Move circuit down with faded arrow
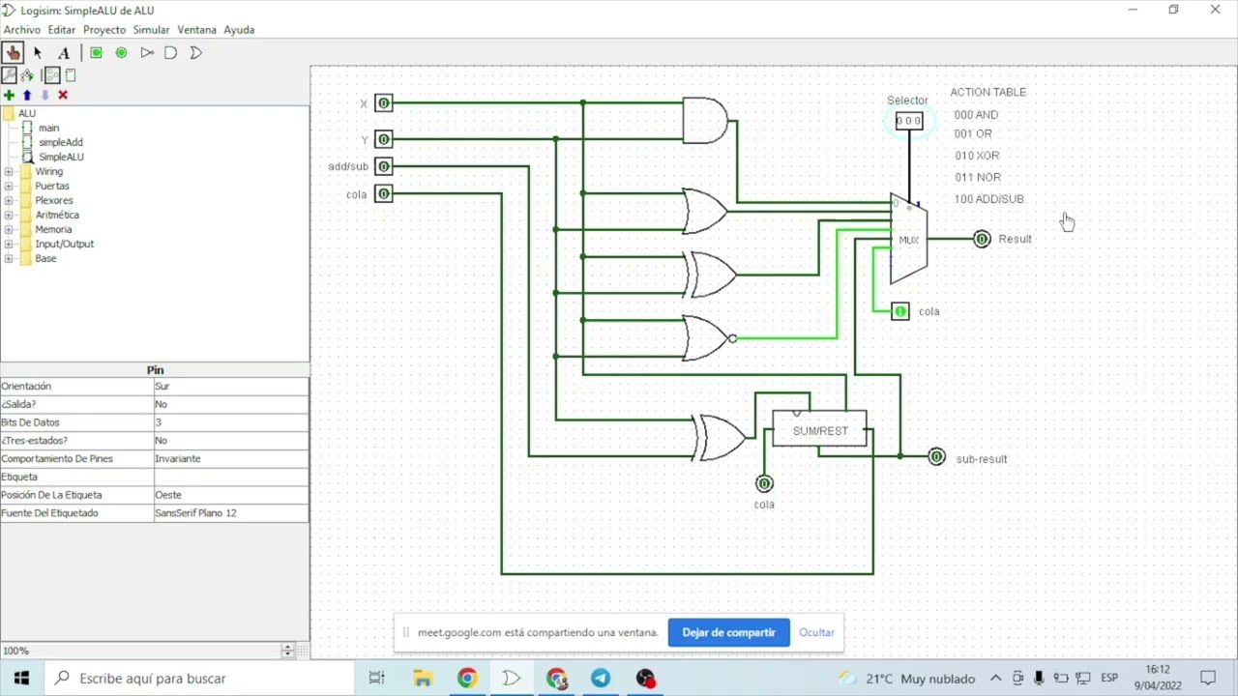This screenshot has height=696, width=1238. coord(44,95)
